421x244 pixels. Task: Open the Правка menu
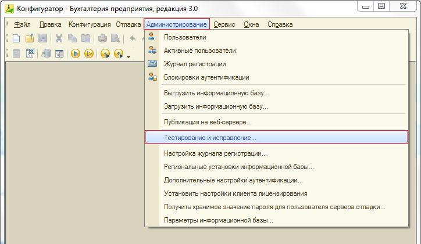50,24
